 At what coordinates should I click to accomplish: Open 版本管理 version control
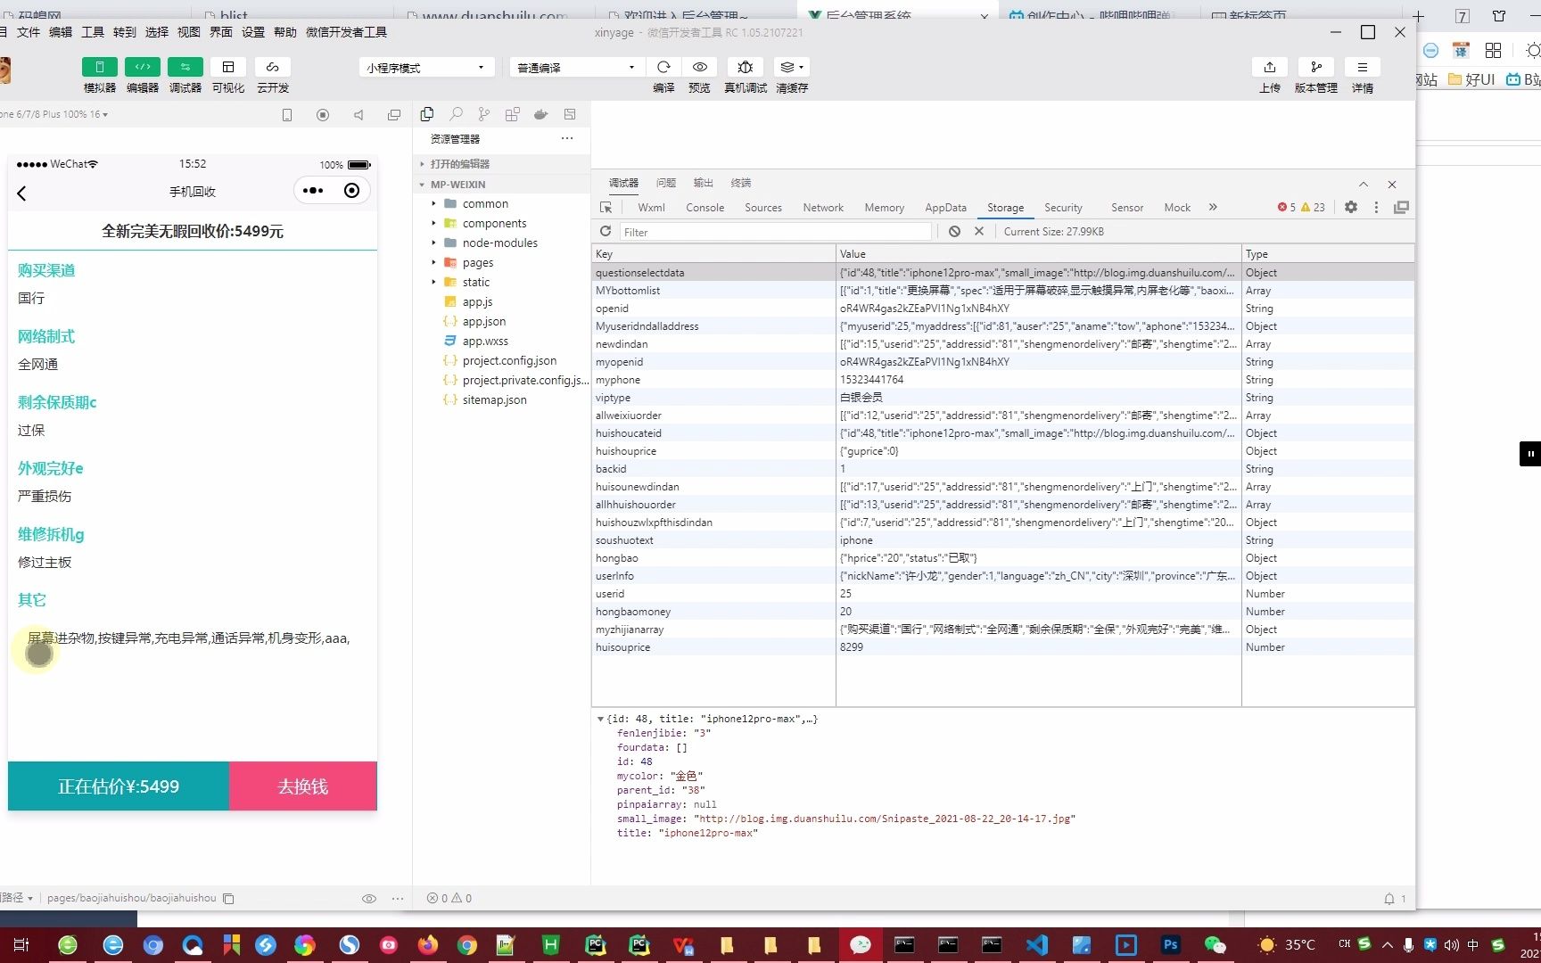[x=1315, y=67]
